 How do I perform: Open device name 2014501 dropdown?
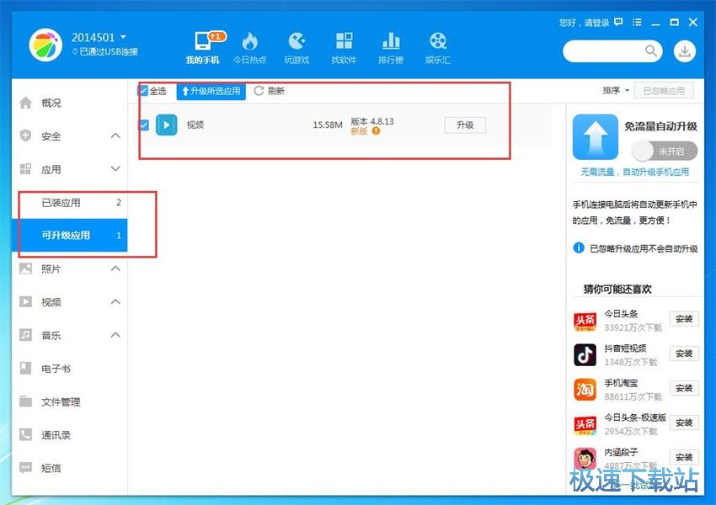point(99,37)
